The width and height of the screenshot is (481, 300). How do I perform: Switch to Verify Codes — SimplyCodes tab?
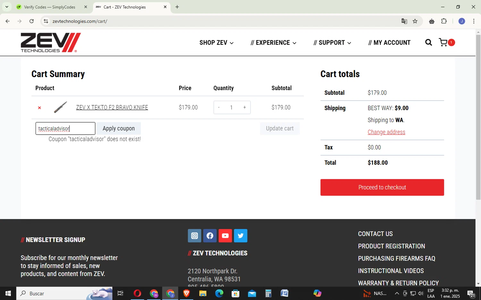click(x=50, y=7)
